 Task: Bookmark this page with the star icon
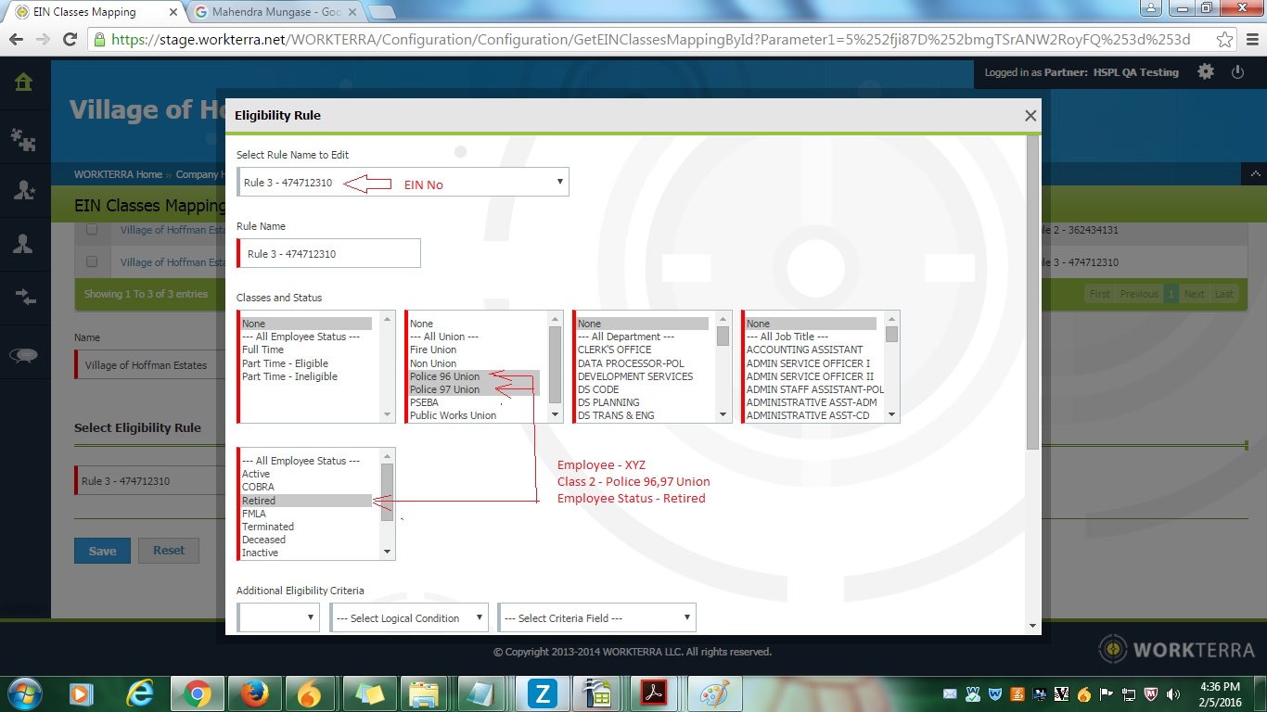coord(1224,40)
